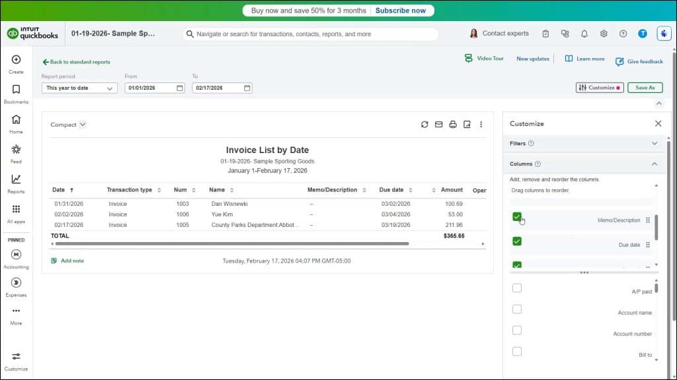
Task: Enable the A/P paid column
Action: tap(517, 288)
